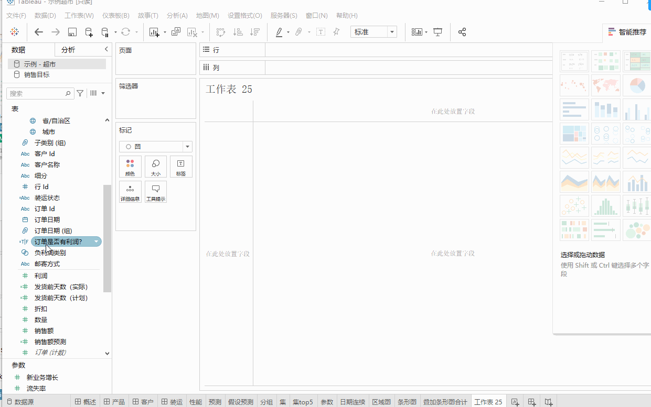
Task: Select the 利润 measure field
Action: [x=41, y=276]
